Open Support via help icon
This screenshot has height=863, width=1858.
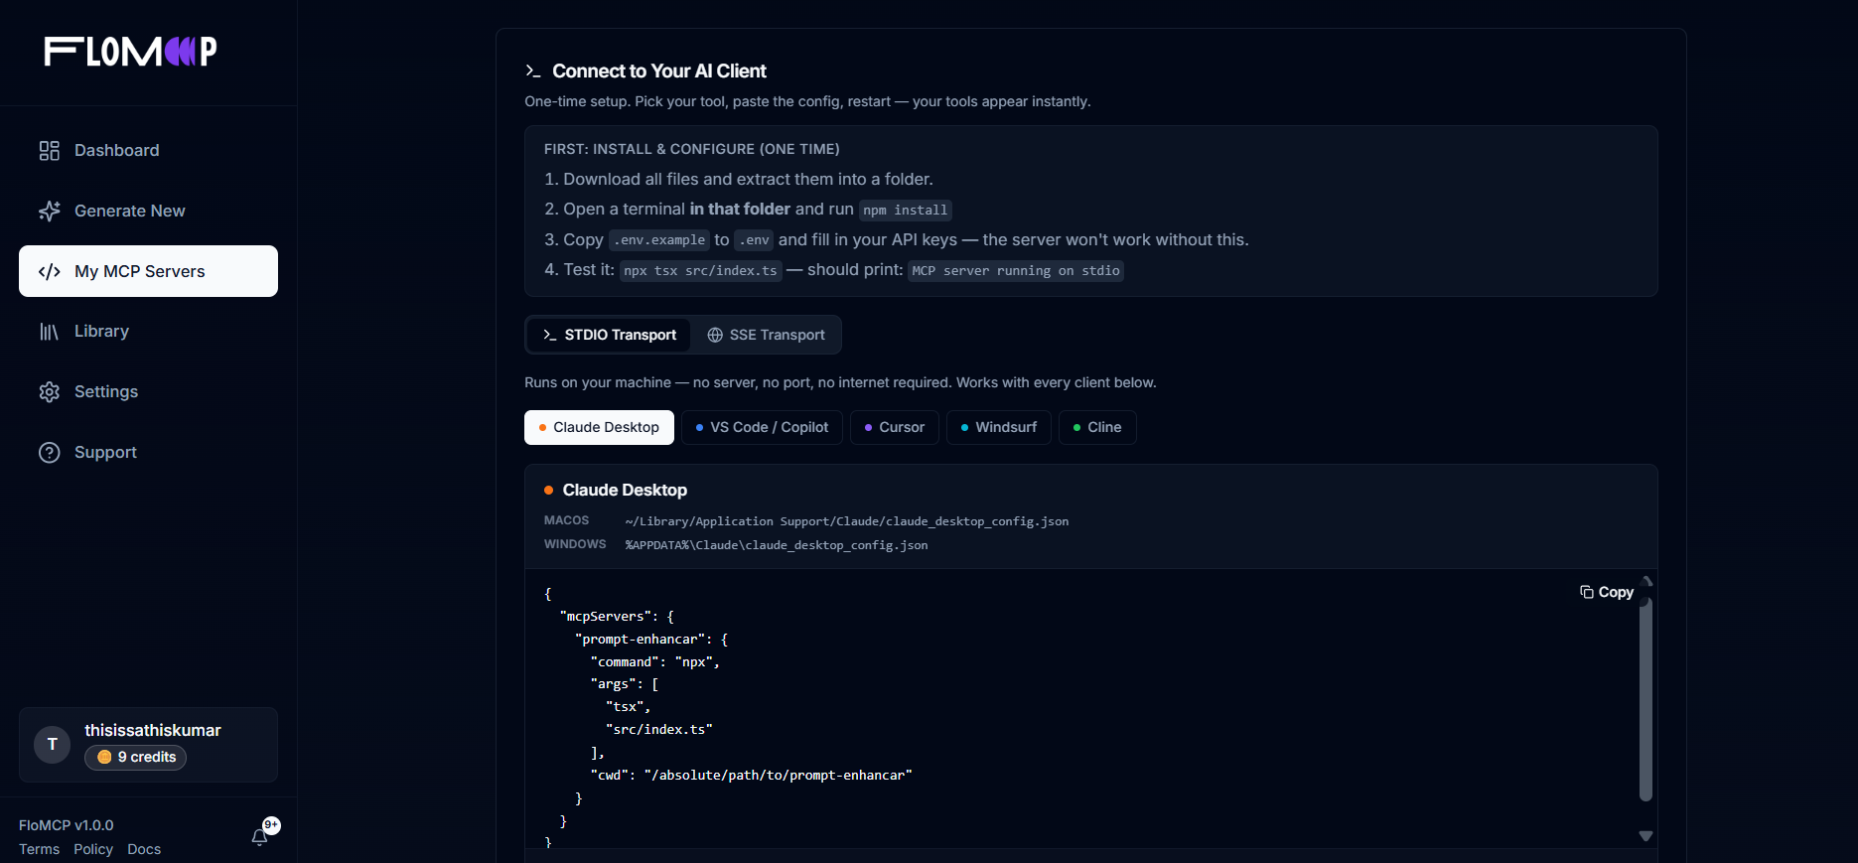coord(50,452)
